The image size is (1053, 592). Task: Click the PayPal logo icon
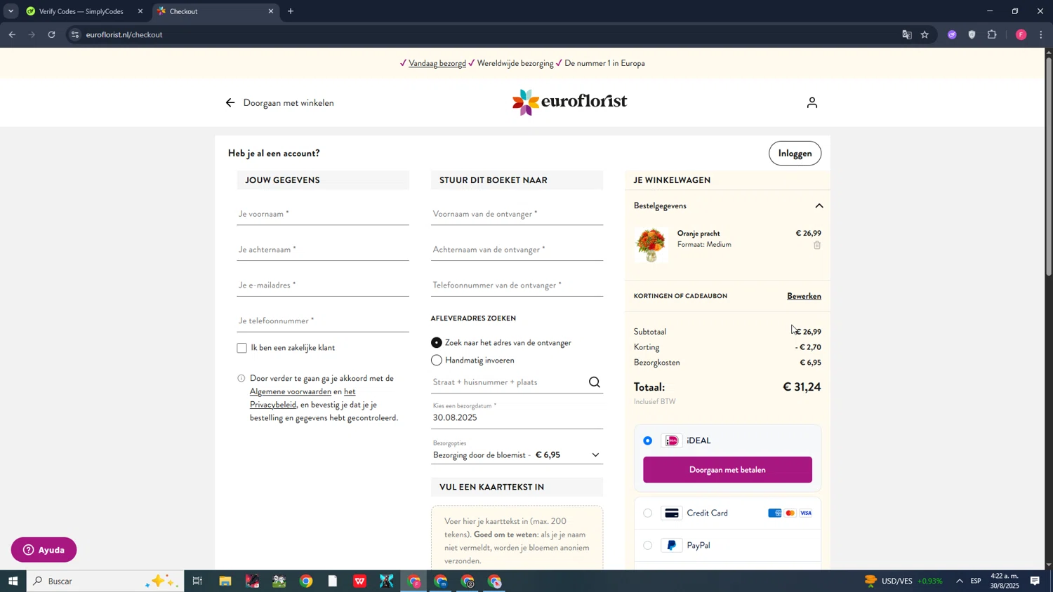[x=672, y=545]
